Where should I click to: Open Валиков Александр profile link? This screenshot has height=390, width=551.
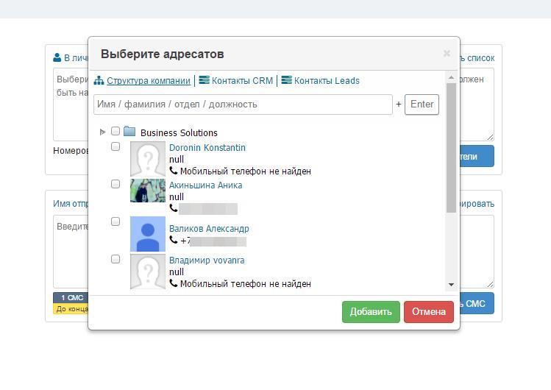point(209,229)
